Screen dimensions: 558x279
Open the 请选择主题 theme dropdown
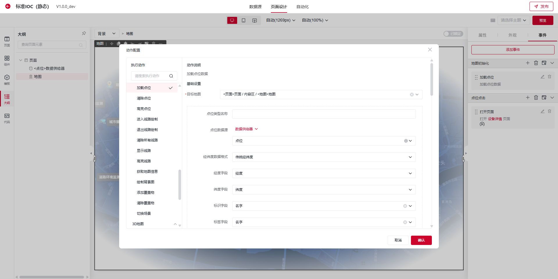pos(514,20)
